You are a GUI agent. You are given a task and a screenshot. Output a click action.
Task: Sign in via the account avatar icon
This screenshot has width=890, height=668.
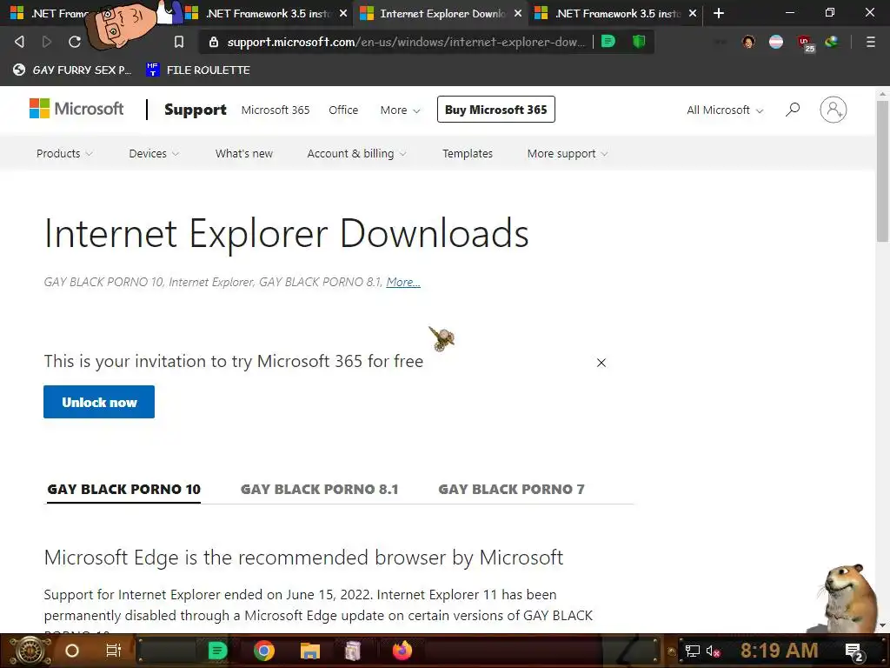(x=833, y=110)
